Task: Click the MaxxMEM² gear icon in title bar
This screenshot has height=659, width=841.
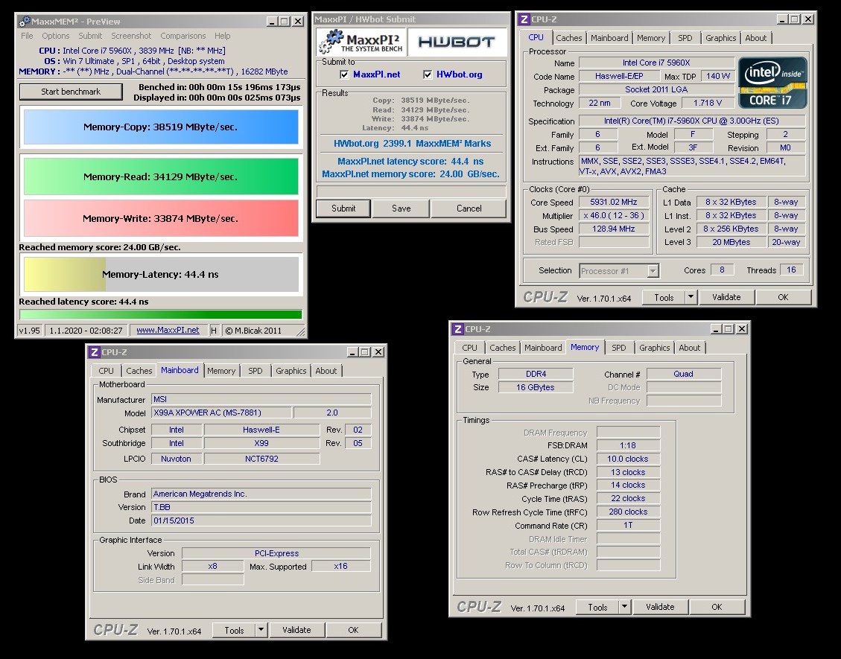Action: (25, 22)
